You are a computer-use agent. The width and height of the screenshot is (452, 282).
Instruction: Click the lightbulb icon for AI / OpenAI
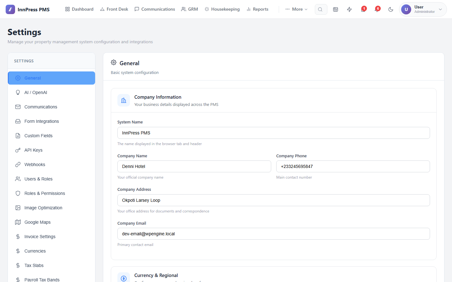pos(18,92)
